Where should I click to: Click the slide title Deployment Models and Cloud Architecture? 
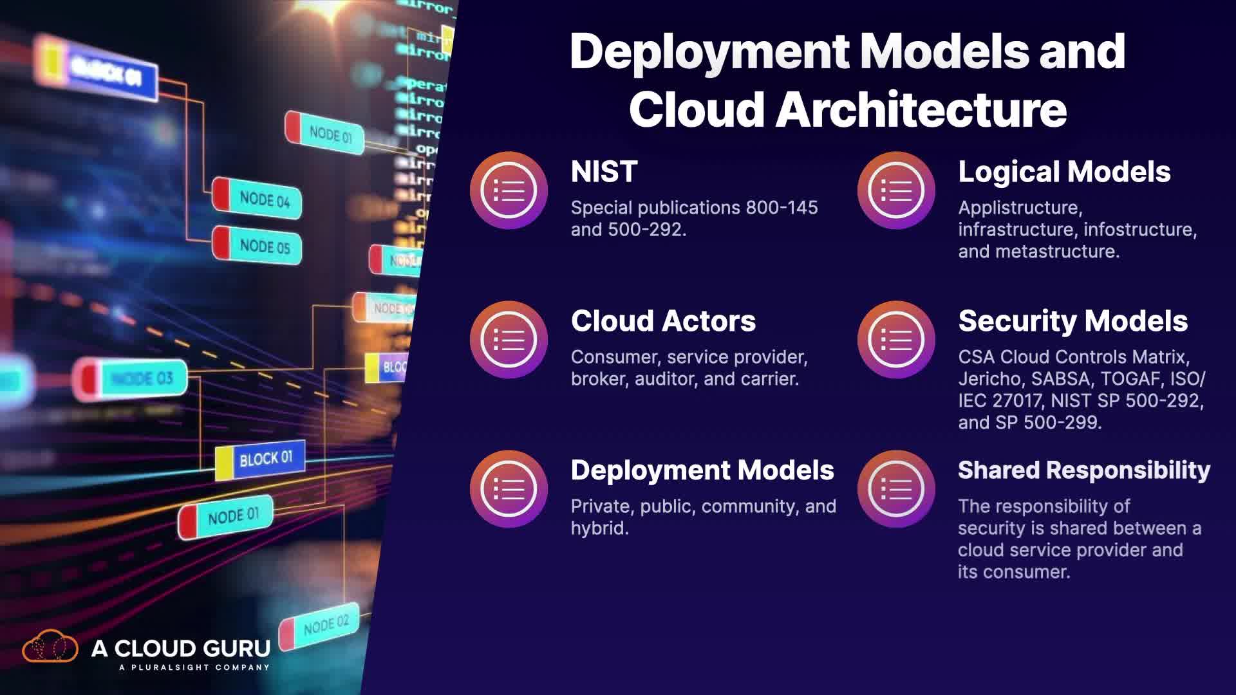[847, 80]
